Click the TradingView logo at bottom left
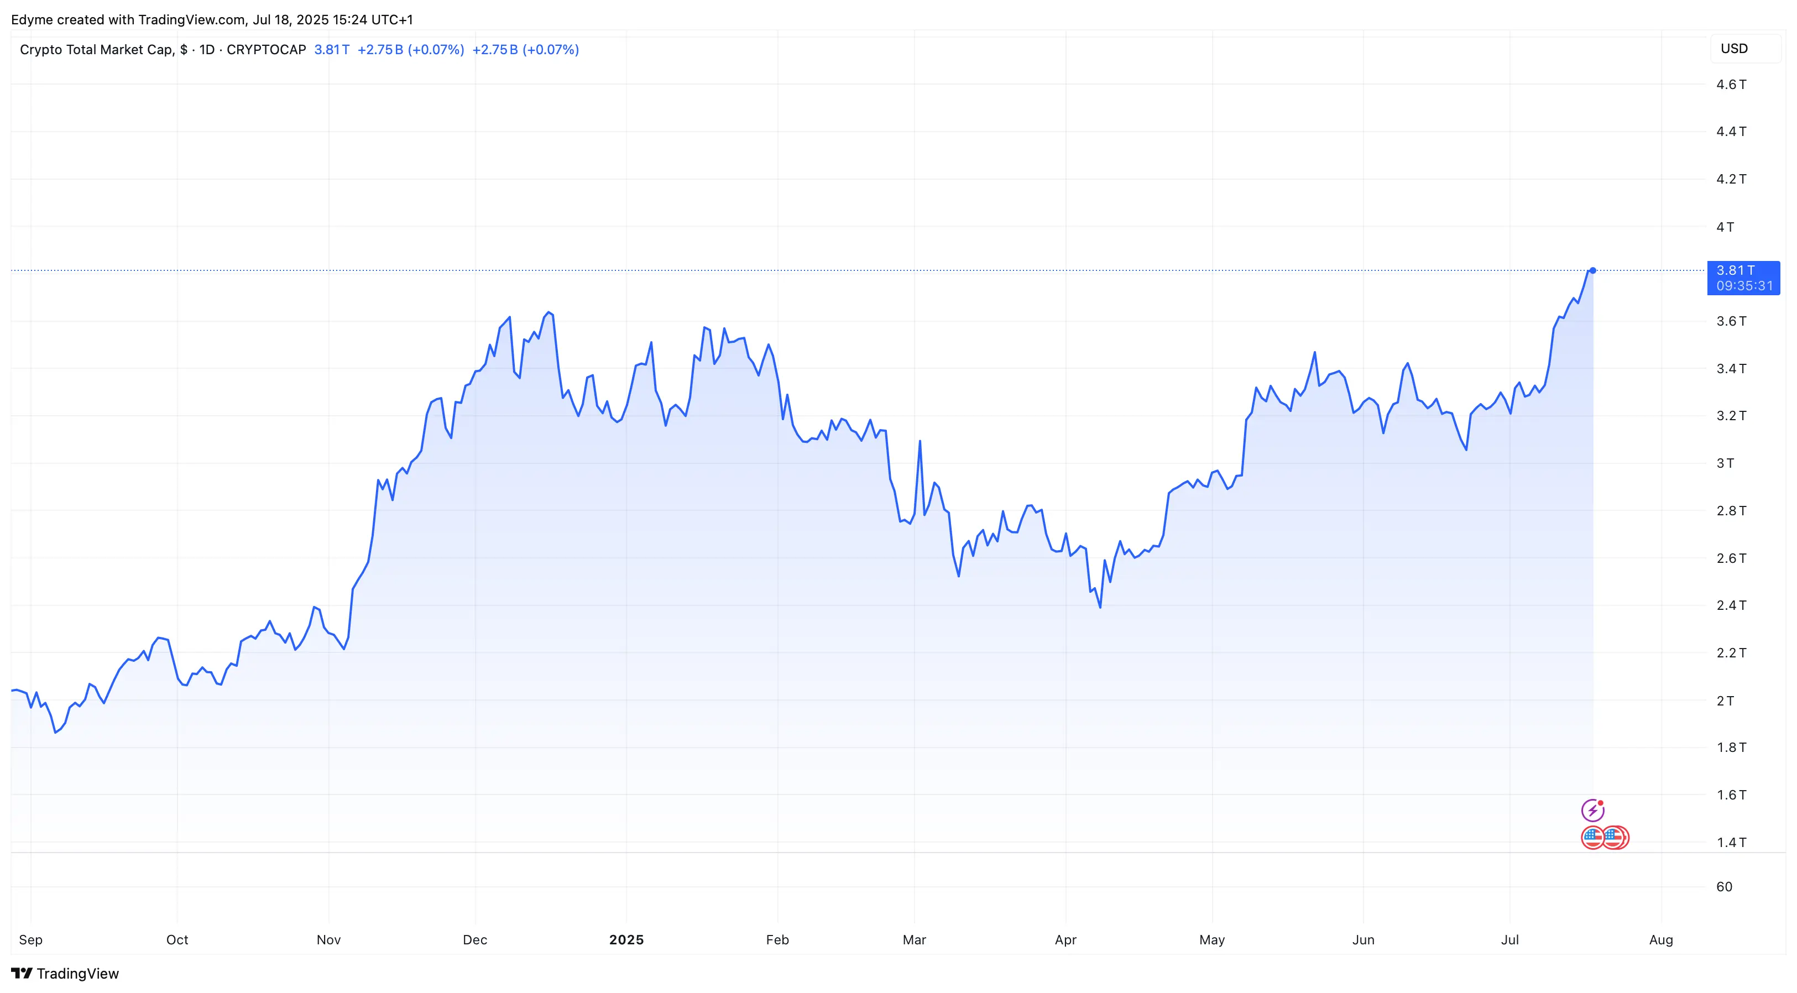Image resolution: width=1797 pixels, height=993 pixels. [65, 974]
